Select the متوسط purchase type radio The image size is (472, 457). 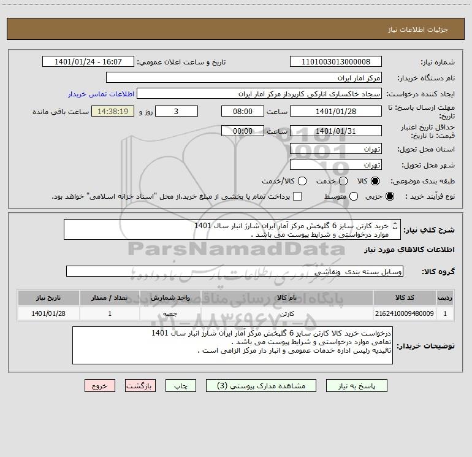coord(354,196)
